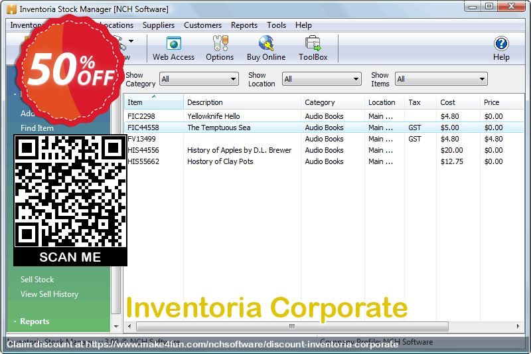Sort by the Cost column header
This screenshot has height=354, width=531.
point(458,102)
